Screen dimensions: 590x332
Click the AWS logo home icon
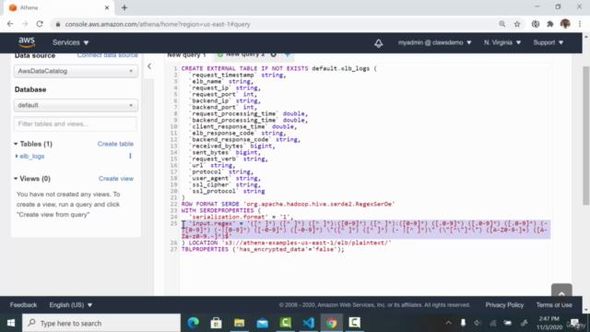(27, 42)
